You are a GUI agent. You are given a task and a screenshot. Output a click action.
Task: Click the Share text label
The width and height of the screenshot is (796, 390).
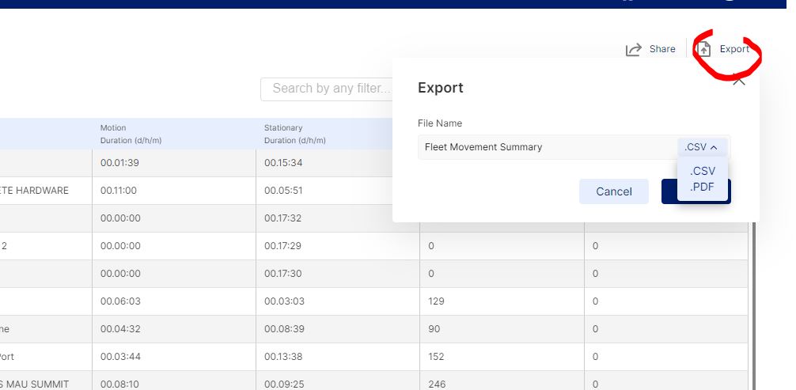click(662, 49)
